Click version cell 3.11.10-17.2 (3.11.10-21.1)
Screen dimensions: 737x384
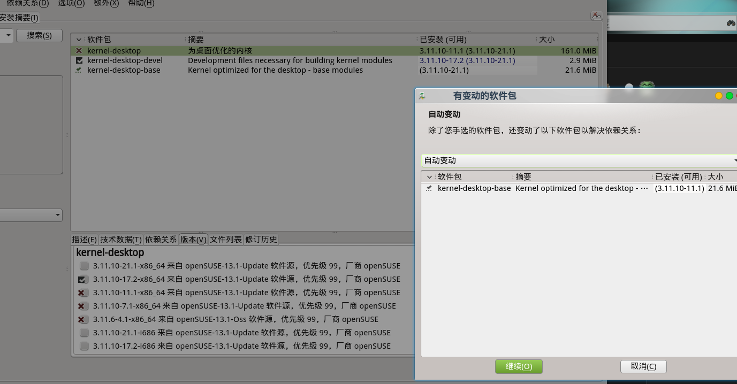click(x=467, y=60)
